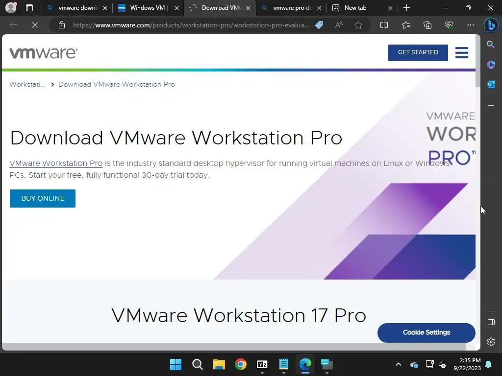Close the 'vmware pro do' tab

(319, 8)
